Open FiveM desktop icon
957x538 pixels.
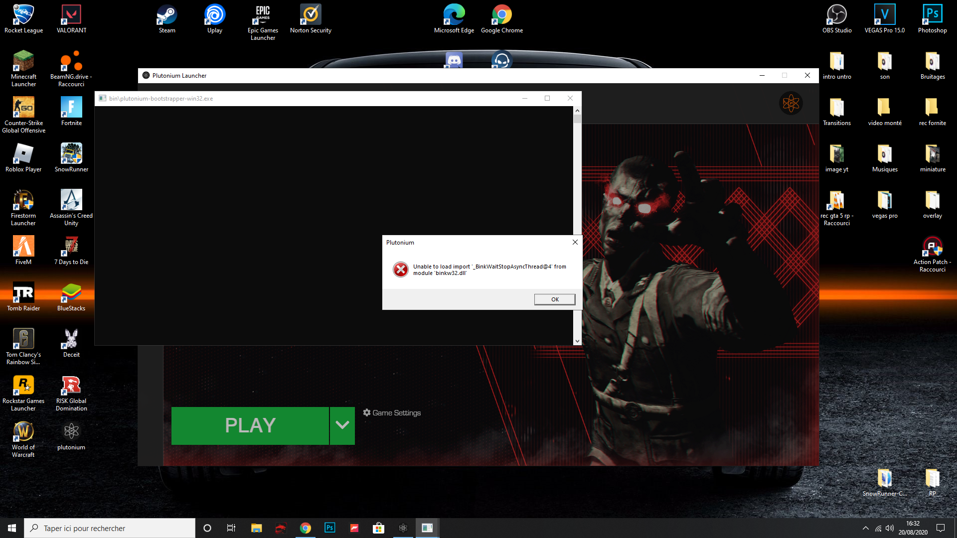[x=23, y=251]
